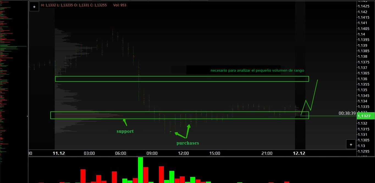Select the "support" text annotation
The height and width of the screenshot is (183, 375).
click(x=125, y=131)
